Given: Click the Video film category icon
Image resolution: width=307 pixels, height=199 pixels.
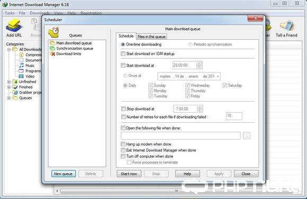Looking at the screenshot, I should pos(21,76).
